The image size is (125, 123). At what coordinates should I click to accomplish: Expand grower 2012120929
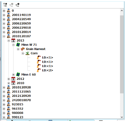4,96
